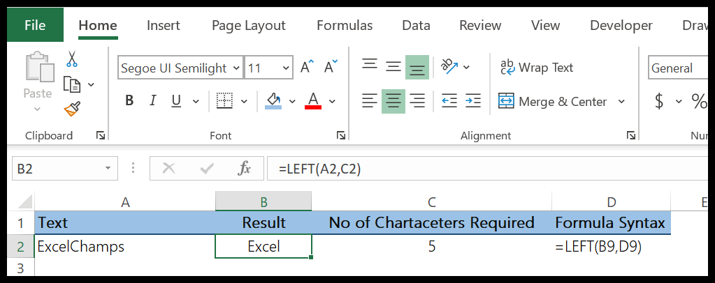Open fill color palette arrow
Screen dimensions: 715x283
292,101
